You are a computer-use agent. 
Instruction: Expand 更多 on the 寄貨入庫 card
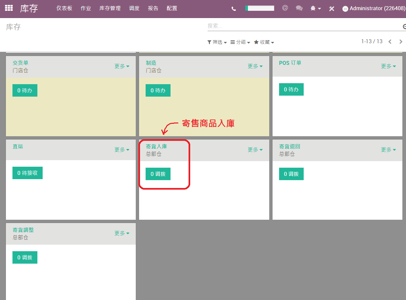255,150
